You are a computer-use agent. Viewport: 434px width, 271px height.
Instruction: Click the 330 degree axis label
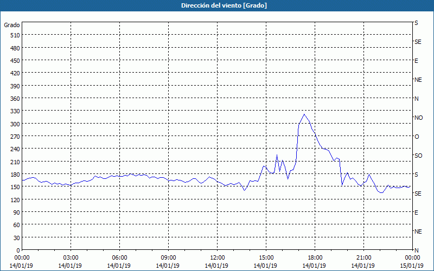15,111
